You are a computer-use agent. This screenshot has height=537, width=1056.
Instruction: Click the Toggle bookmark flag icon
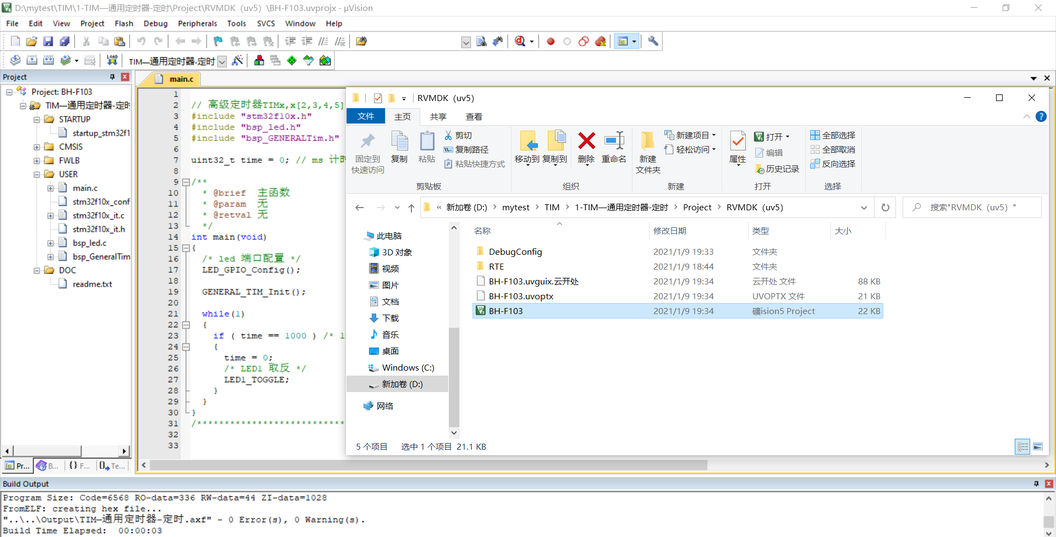[218, 41]
